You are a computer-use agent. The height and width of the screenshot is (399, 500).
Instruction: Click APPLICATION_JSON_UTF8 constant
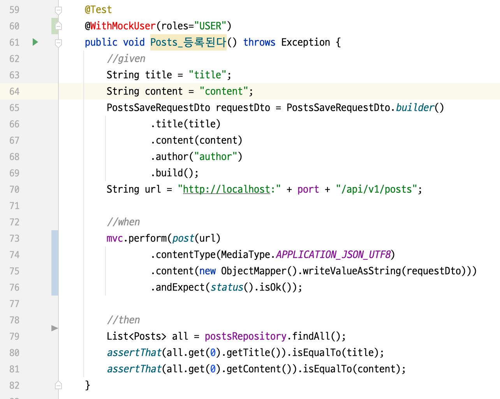(x=333, y=255)
